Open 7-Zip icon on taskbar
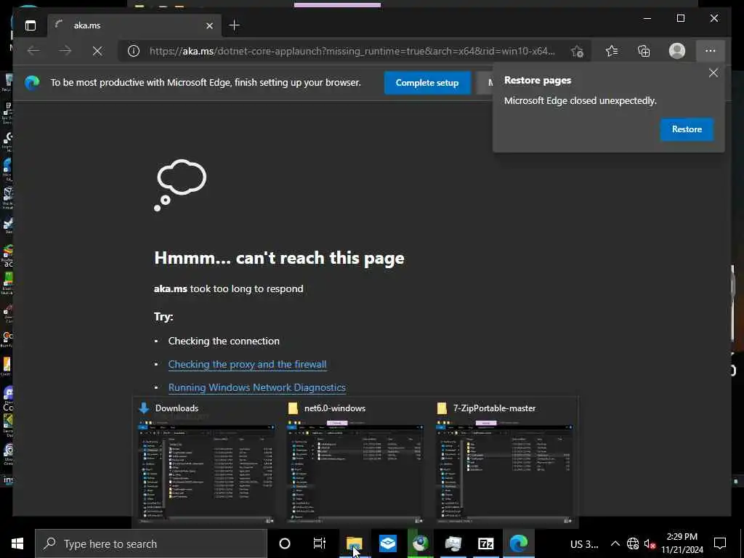744x558 pixels. pyautogui.click(x=486, y=543)
